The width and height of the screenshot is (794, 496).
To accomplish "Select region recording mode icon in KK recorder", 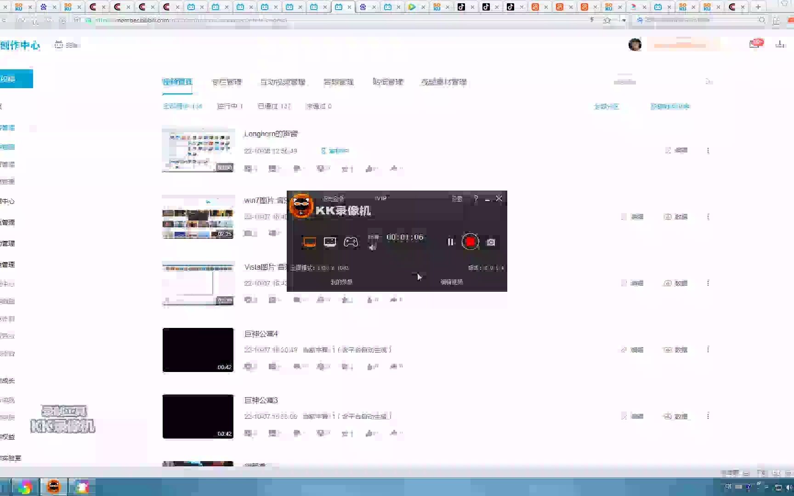I will click(330, 242).
